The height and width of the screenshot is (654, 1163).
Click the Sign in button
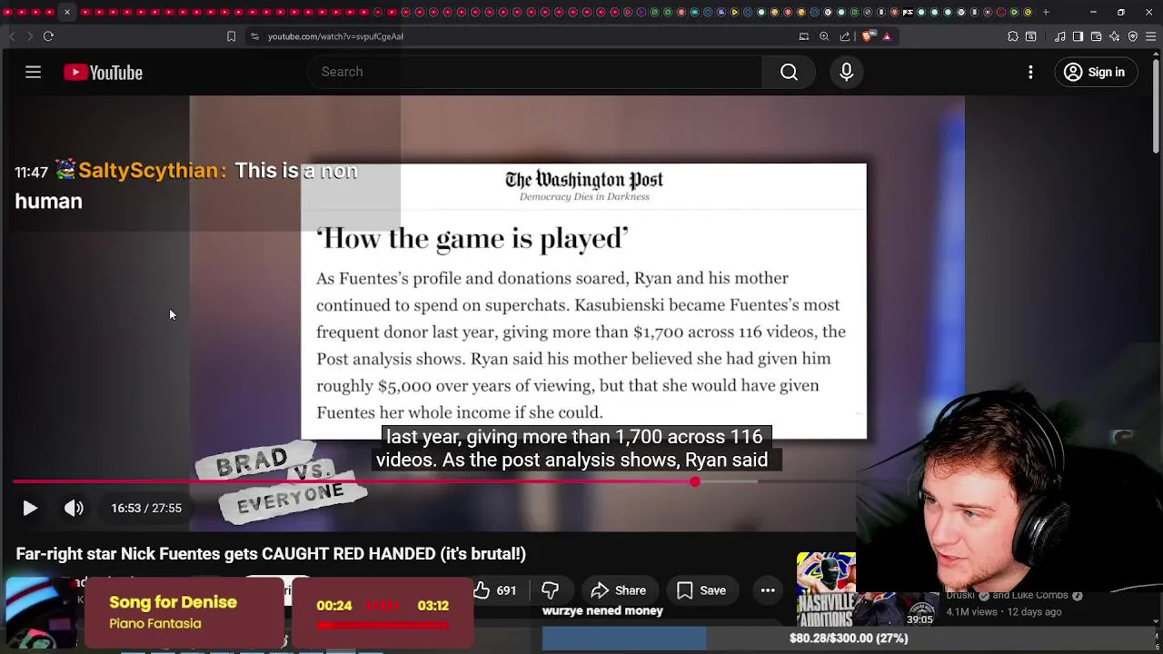tap(1094, 72)
